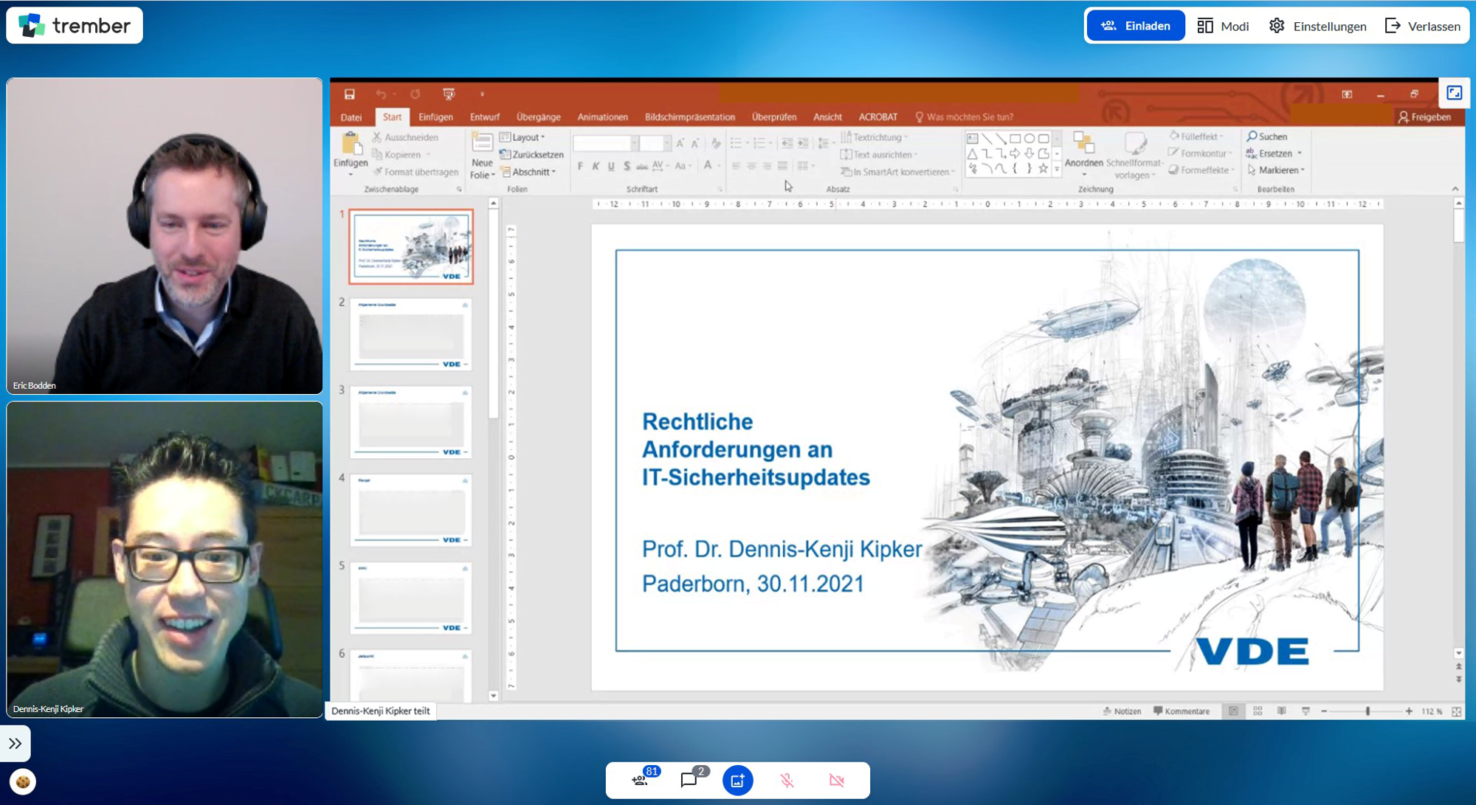
Task: Click the Redo icon in quick access toolbar
Action: click(x=415, y=94)
